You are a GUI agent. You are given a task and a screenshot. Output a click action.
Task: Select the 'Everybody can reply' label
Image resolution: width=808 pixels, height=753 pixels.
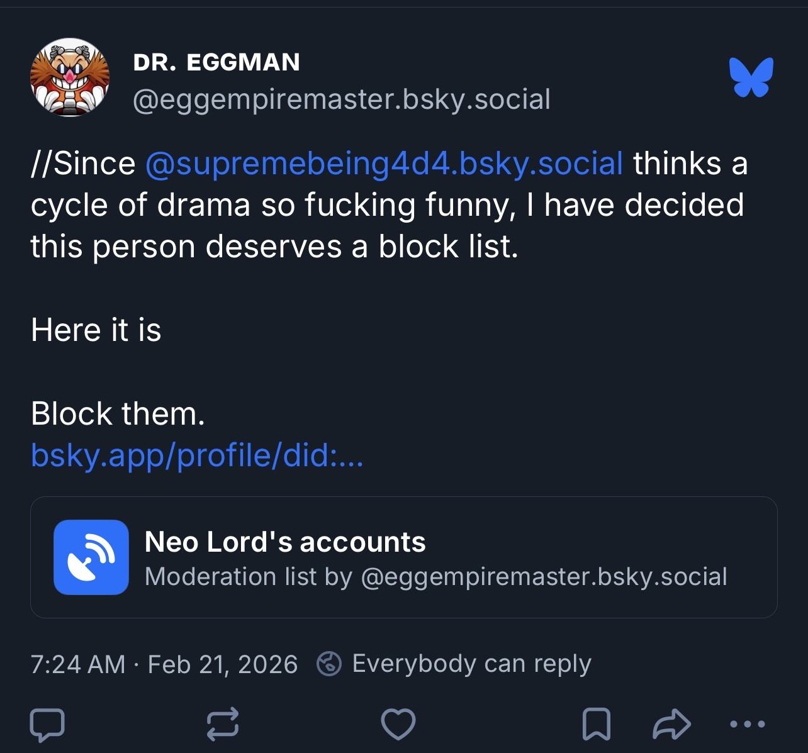tap(471, 664)
